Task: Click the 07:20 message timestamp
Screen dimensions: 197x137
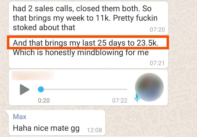Action: 157,30
